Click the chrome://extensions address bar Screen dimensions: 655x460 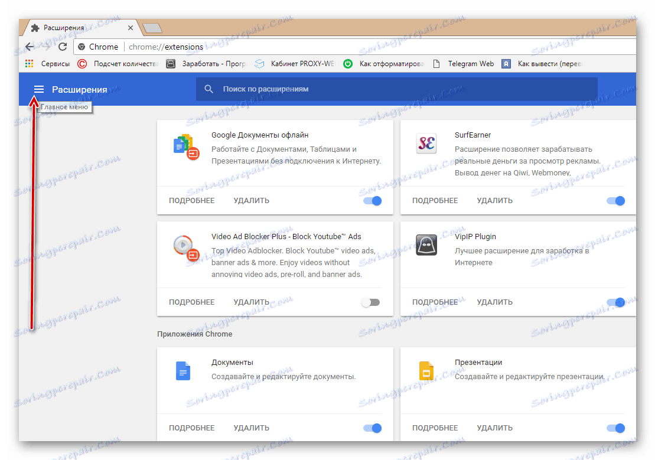pyautogui.click(x=355, y=47)
